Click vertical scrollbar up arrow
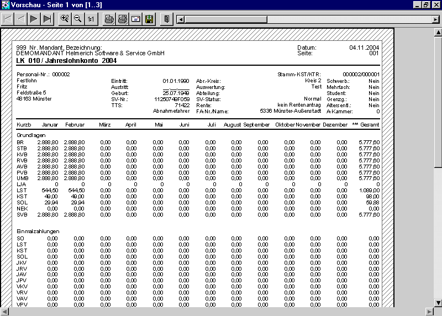 point(438,33)
